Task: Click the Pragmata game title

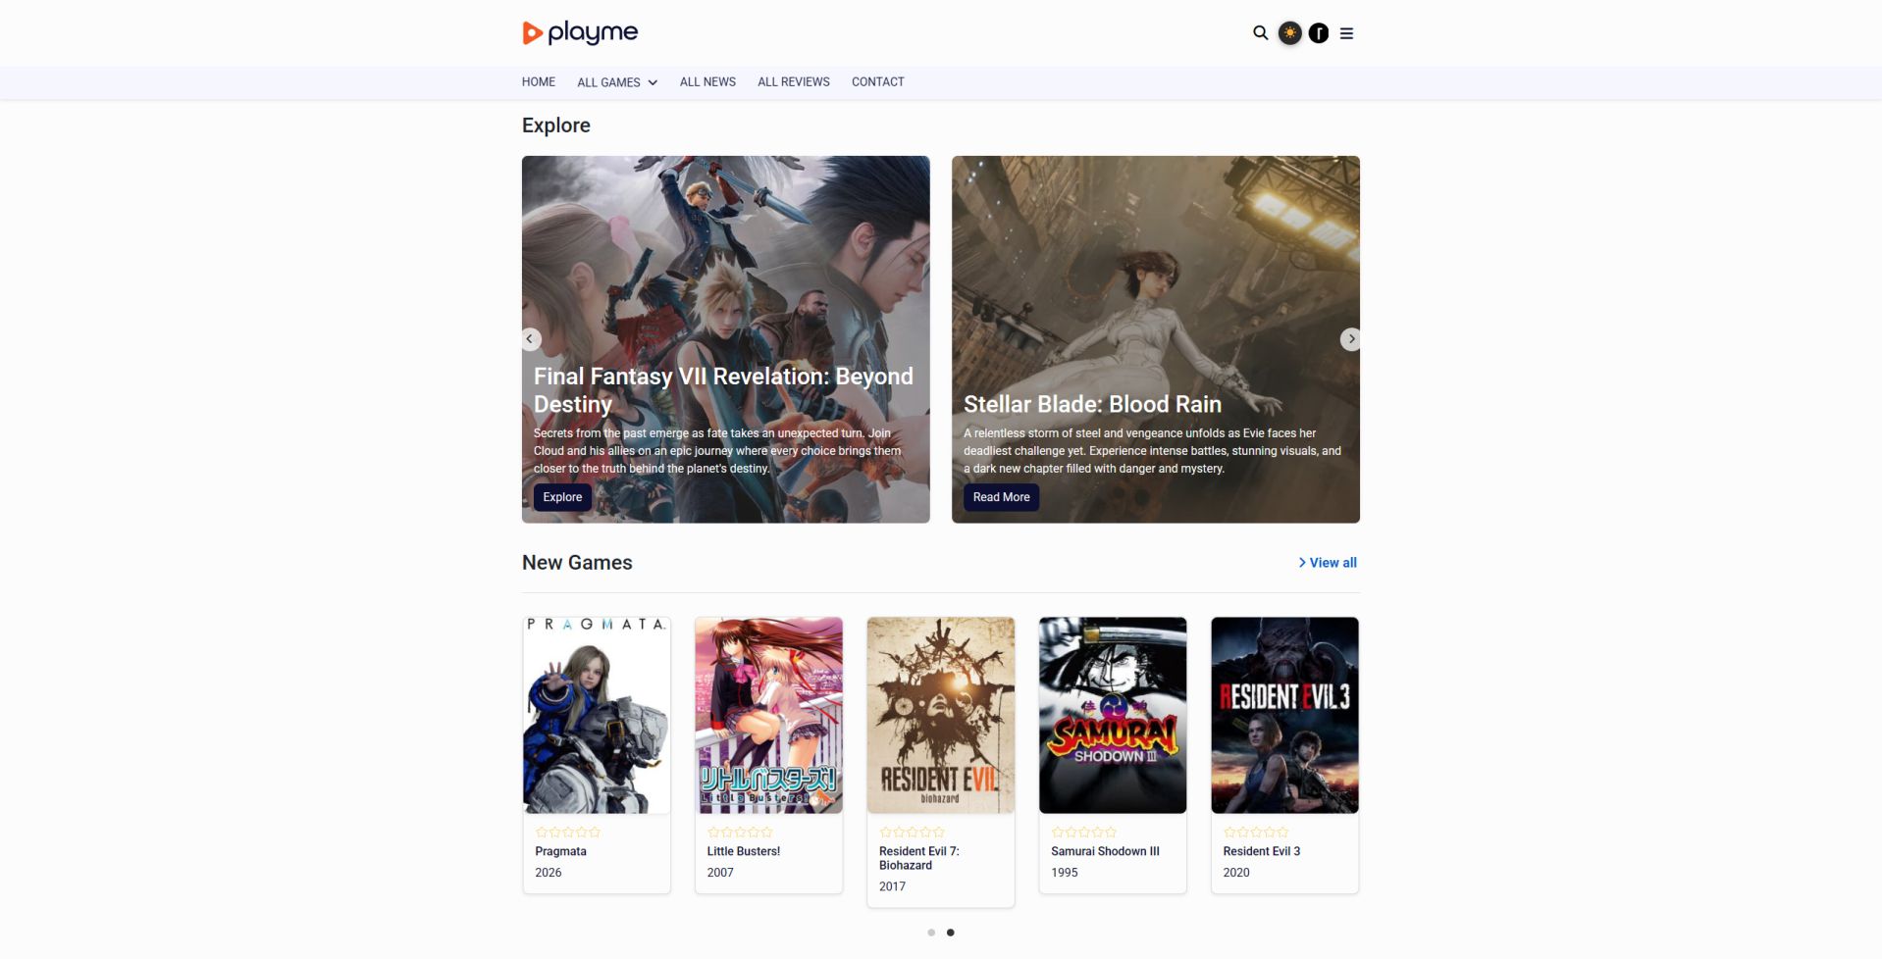Action: (560, 851)
